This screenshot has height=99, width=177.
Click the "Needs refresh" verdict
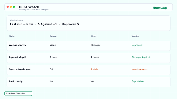[139, 69]
